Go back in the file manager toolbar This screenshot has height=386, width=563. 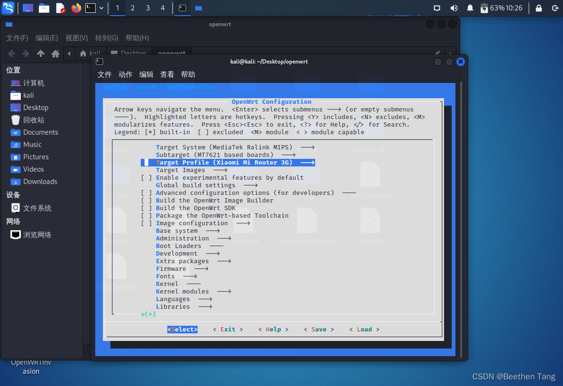tap(11, 54)
